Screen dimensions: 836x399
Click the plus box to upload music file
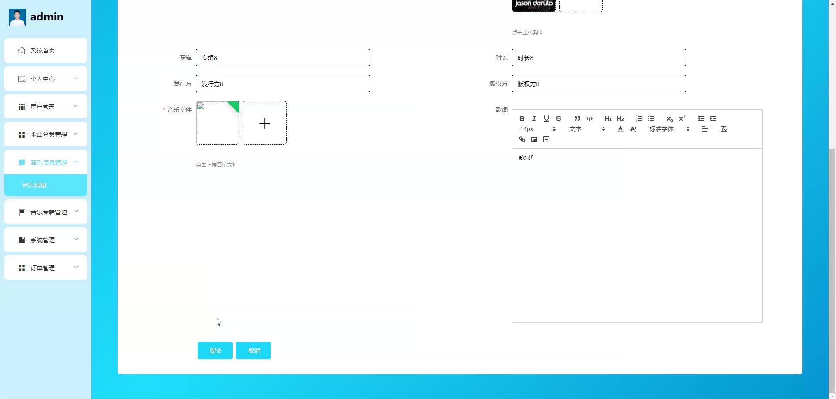(265, 123)
